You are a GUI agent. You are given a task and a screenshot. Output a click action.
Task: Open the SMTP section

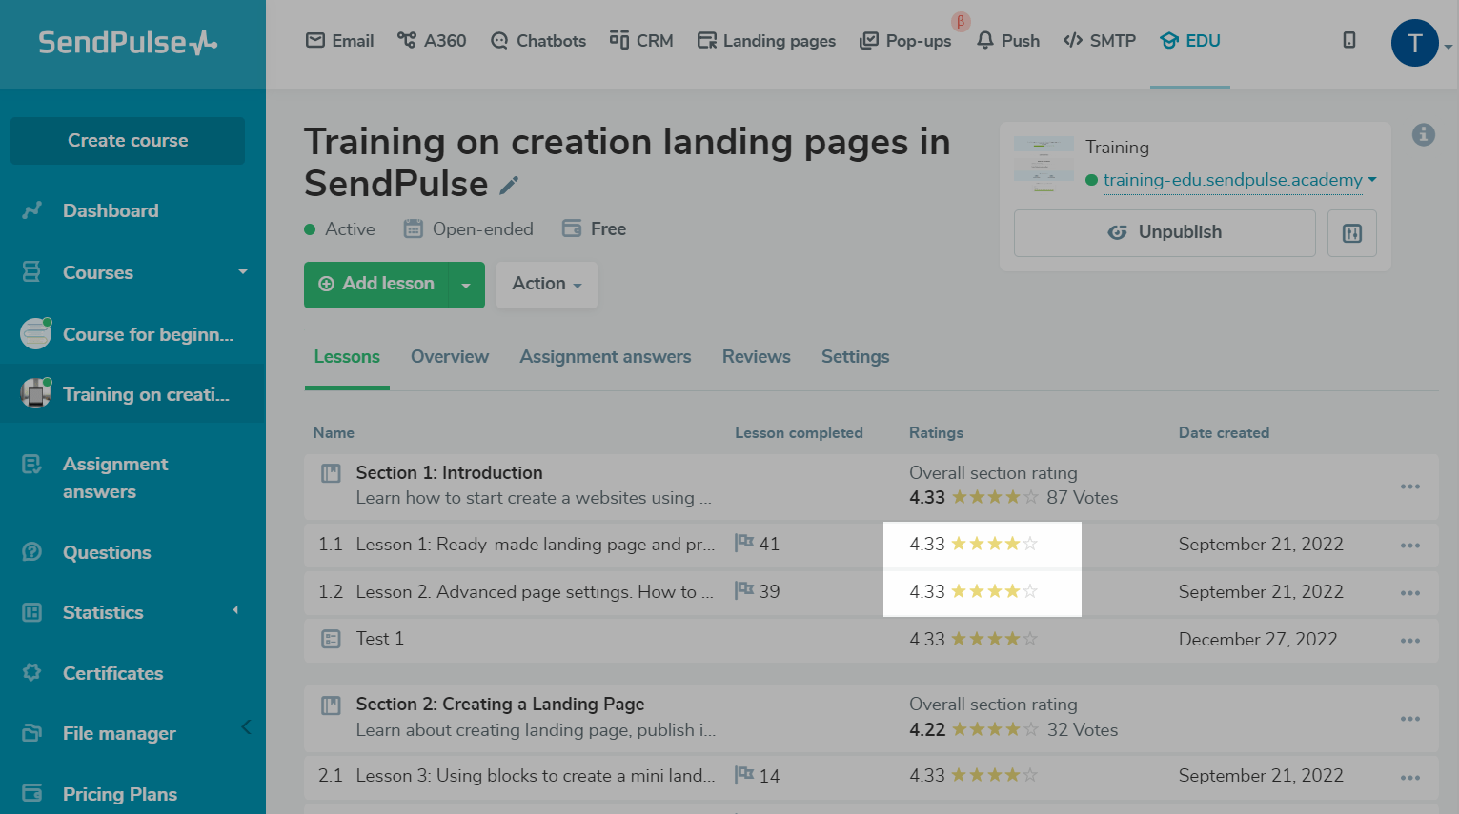tap(1100, 41)
